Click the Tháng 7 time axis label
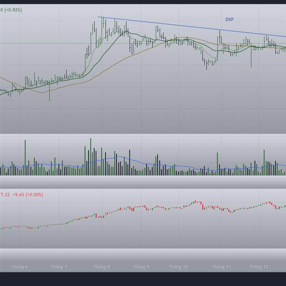 pos(59,267)
